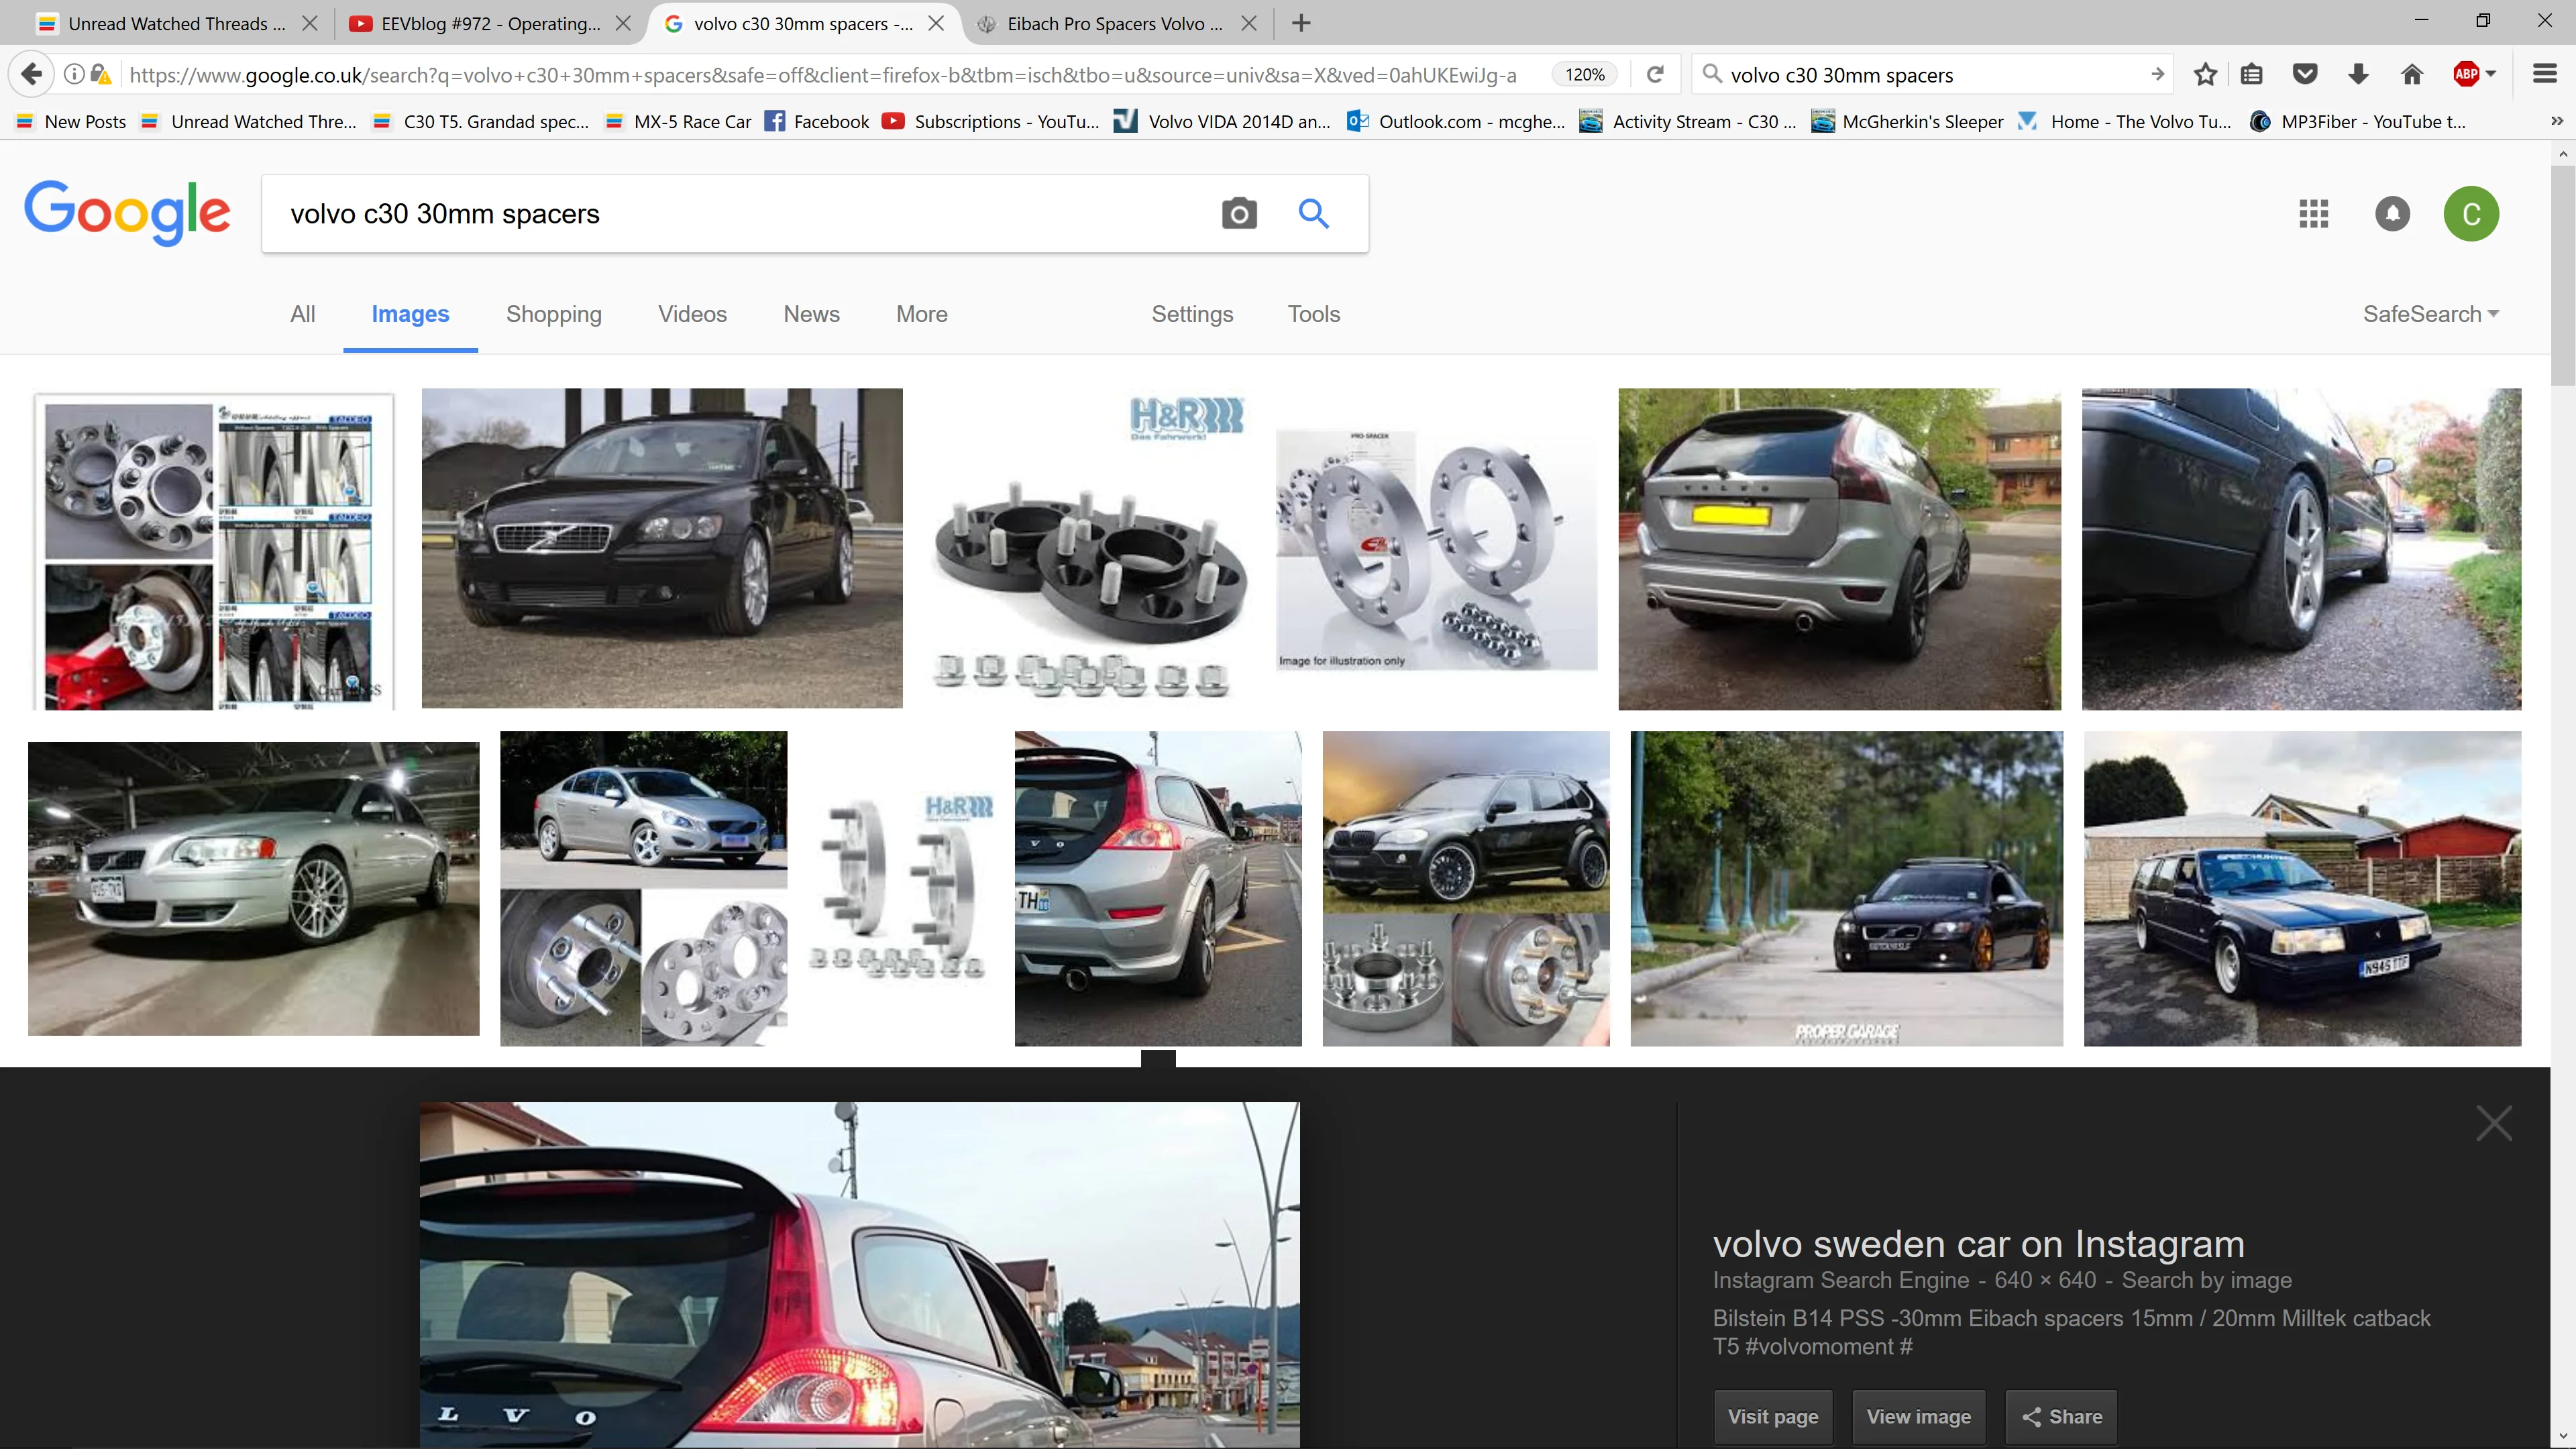Expand the SafeSearch dropdown
This screenshot has height=1449, width=2576.
[x=2431, y=314]
